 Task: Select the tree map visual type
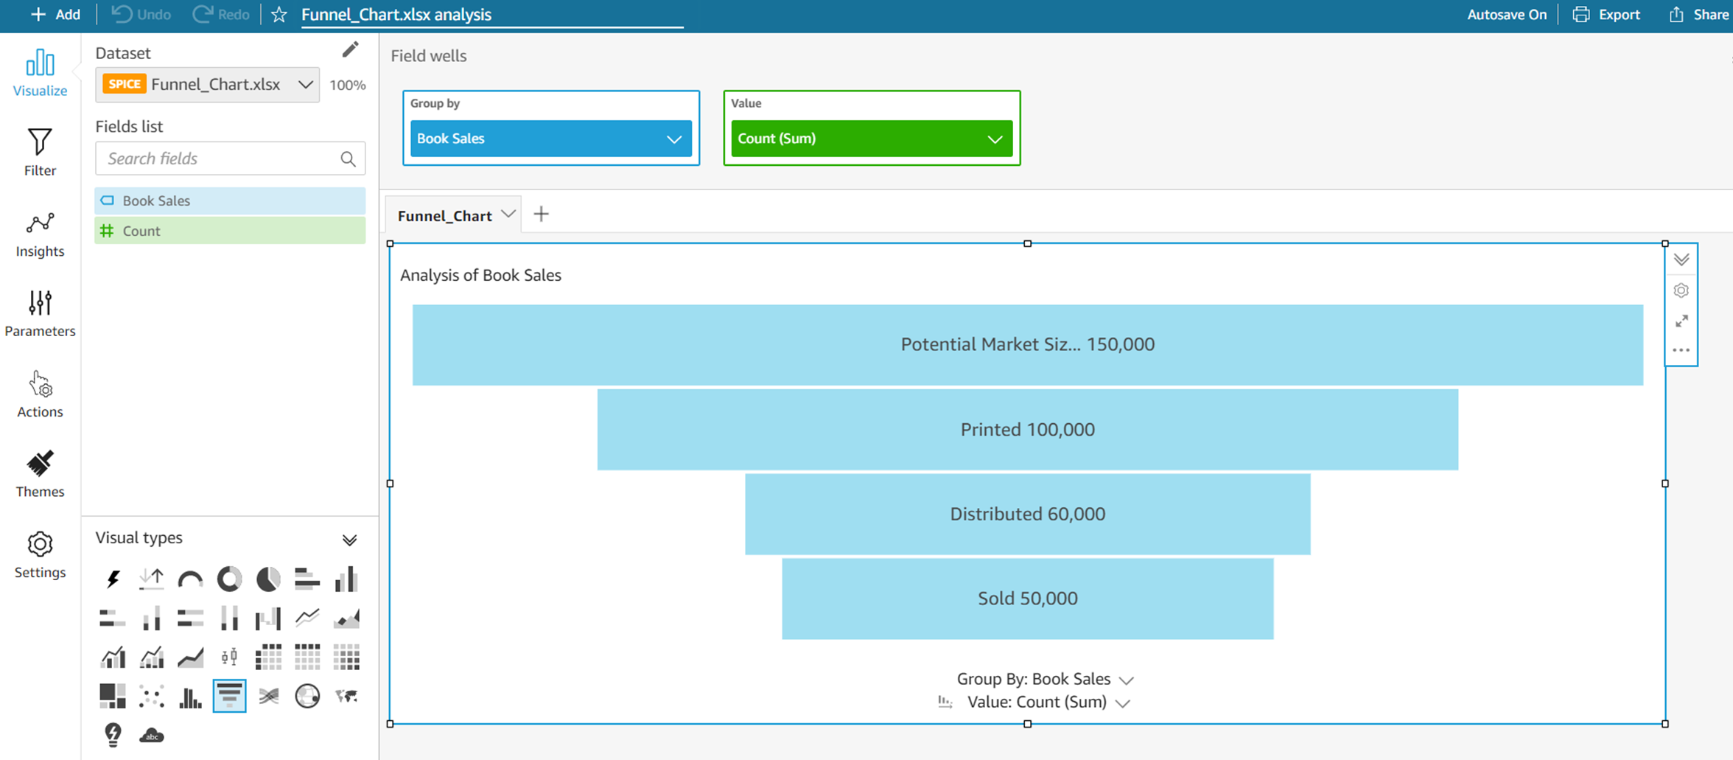pos(113,696)
